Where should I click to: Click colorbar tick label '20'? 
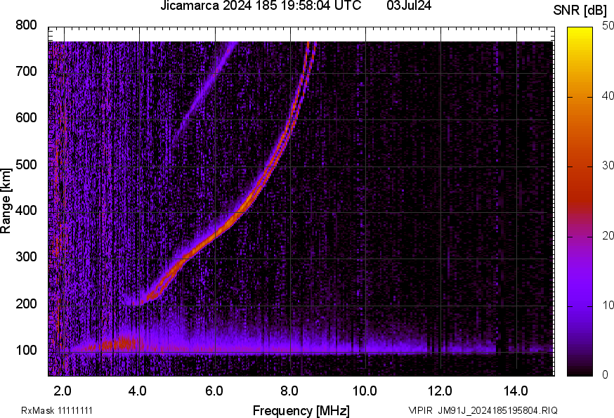coord(608,235)
